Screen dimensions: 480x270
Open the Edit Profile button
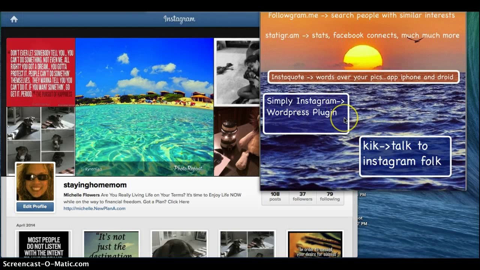(35, 207)
